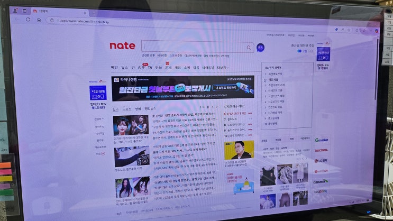Click trending keyword ranked 7 실도노스

coord(232,119)
